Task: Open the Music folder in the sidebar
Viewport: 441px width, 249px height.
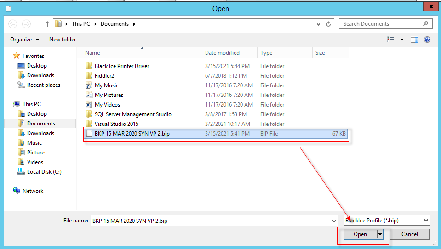Action: [34, 143]
